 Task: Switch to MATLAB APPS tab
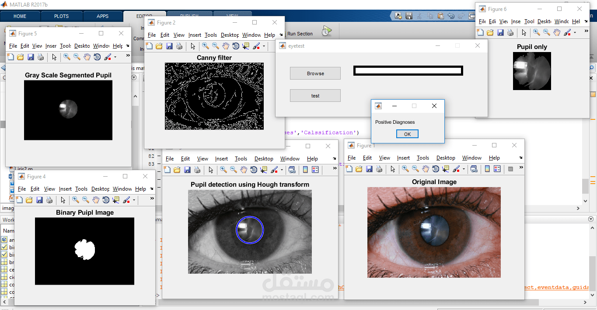tap(102, 16)
